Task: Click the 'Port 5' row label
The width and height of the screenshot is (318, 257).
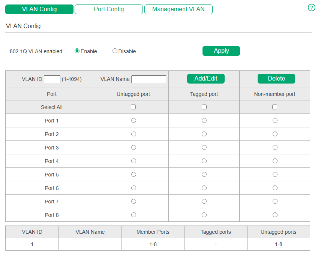Action: [x=52, y=175]
